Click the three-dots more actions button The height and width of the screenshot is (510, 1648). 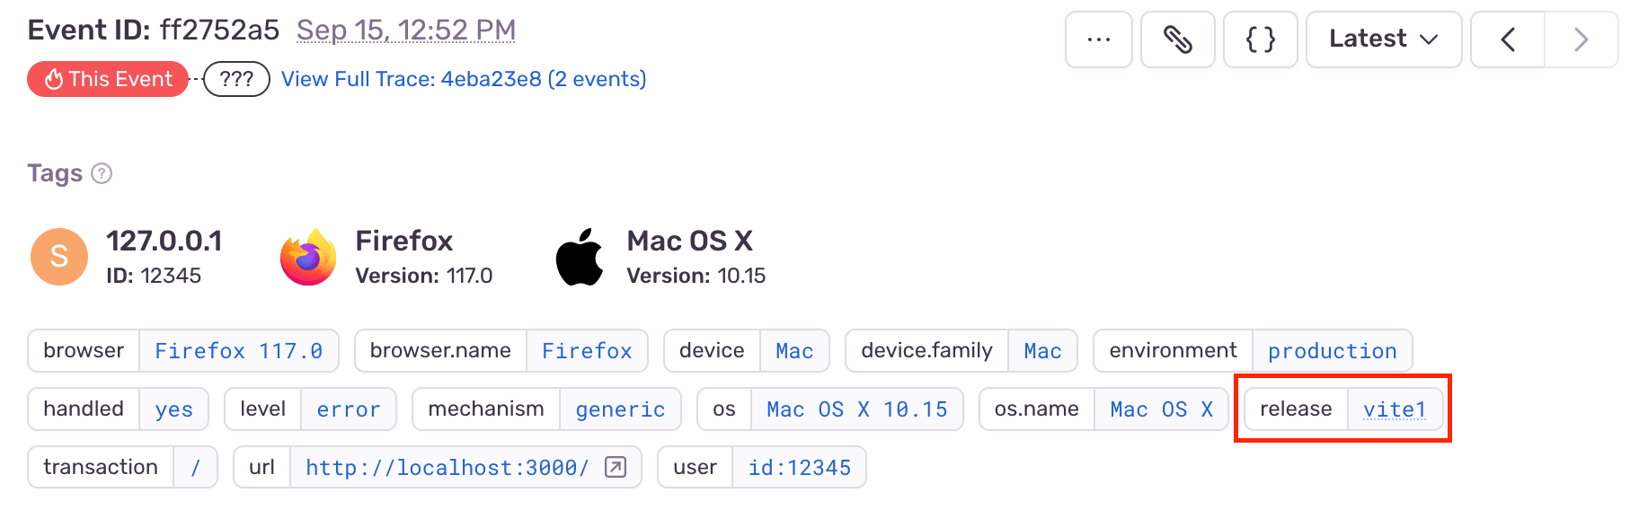pos(1098,40)
